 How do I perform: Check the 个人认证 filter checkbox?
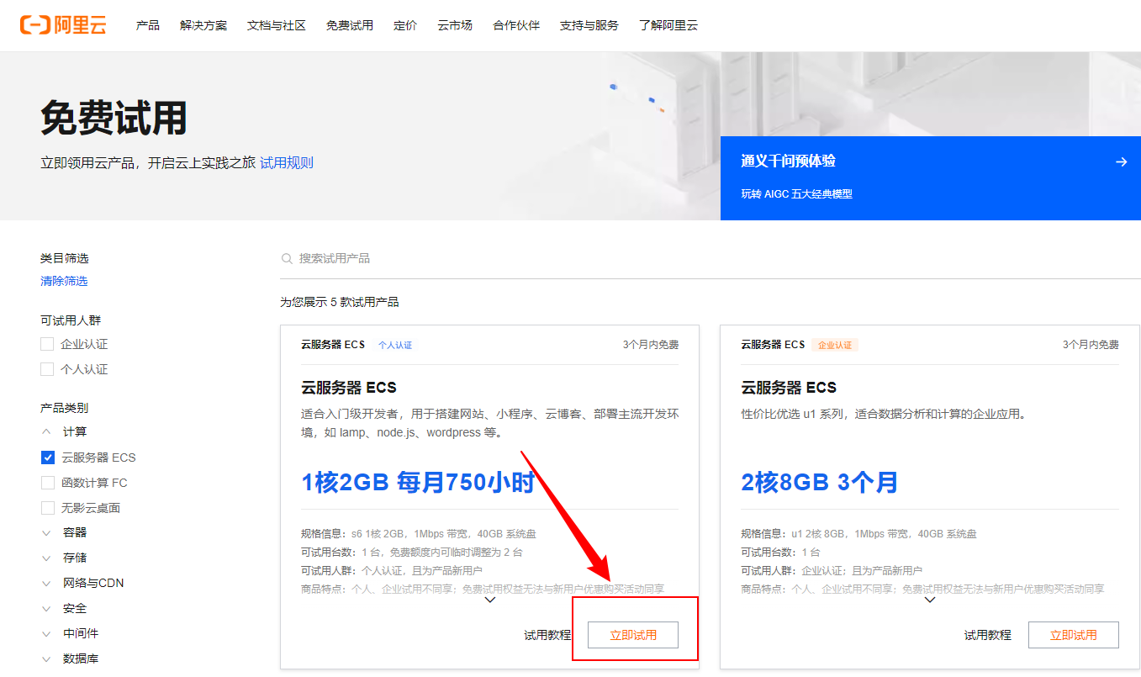click(x=46, y=368)
